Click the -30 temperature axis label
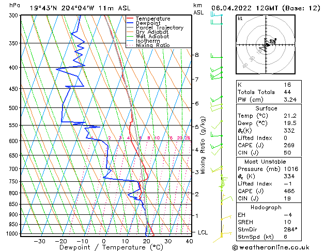Screen dimensions: 325x251 coord(39,241)
